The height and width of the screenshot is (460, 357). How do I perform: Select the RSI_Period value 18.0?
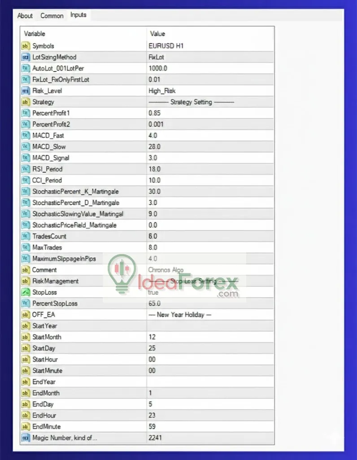(x=154, y=169)
